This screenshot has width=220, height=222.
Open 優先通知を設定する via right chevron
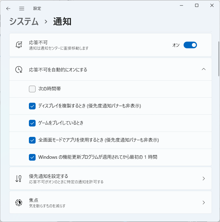coord(204,179)
